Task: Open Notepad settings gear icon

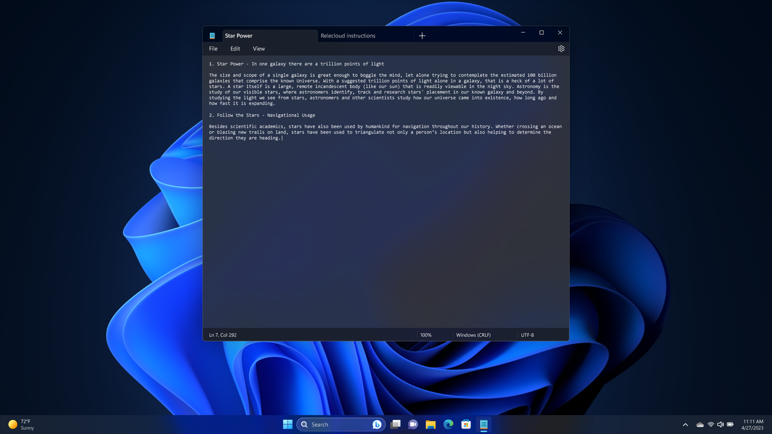Action: pos(561,49)
